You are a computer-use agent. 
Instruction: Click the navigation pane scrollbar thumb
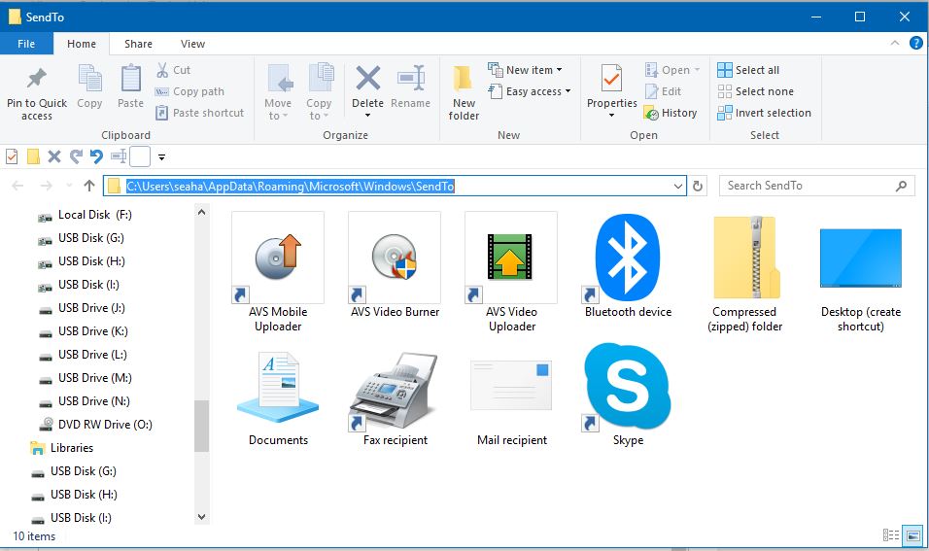pyautogui.click(x=201, y=426)
